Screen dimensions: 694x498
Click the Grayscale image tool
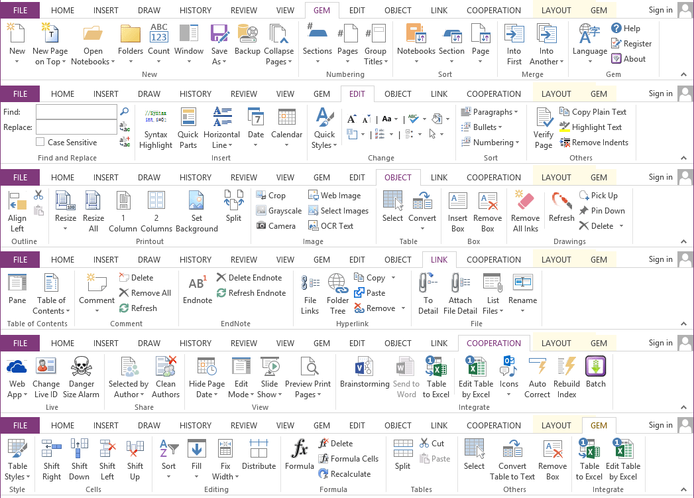pos(278,210)
